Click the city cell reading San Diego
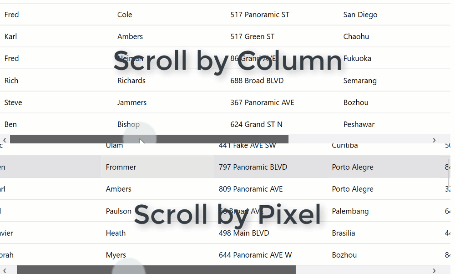The height and width of the screenshot is (274, 455). pos(360,15)
